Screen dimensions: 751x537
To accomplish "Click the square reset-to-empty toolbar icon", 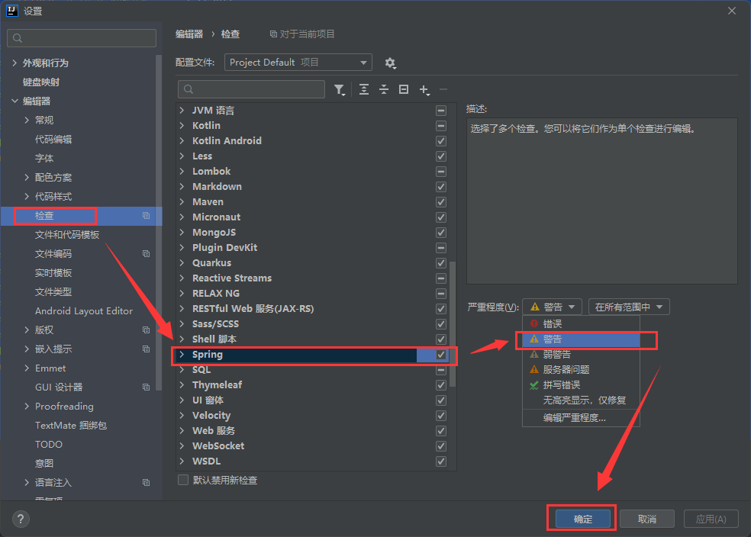I will 404,89.
